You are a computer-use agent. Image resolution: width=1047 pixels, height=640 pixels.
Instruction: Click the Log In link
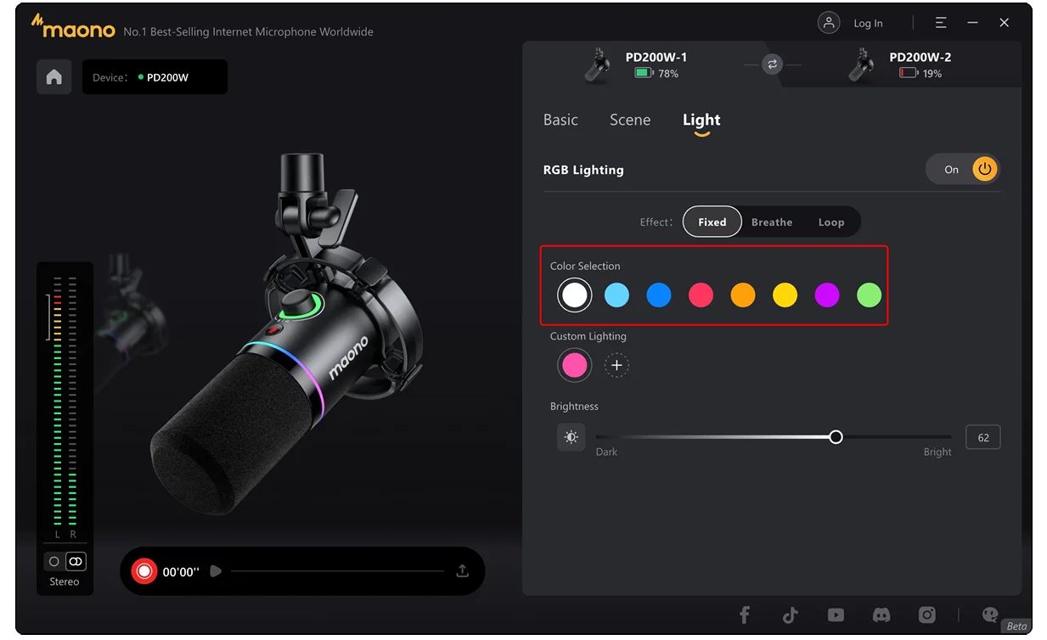[x=867, y=23]
